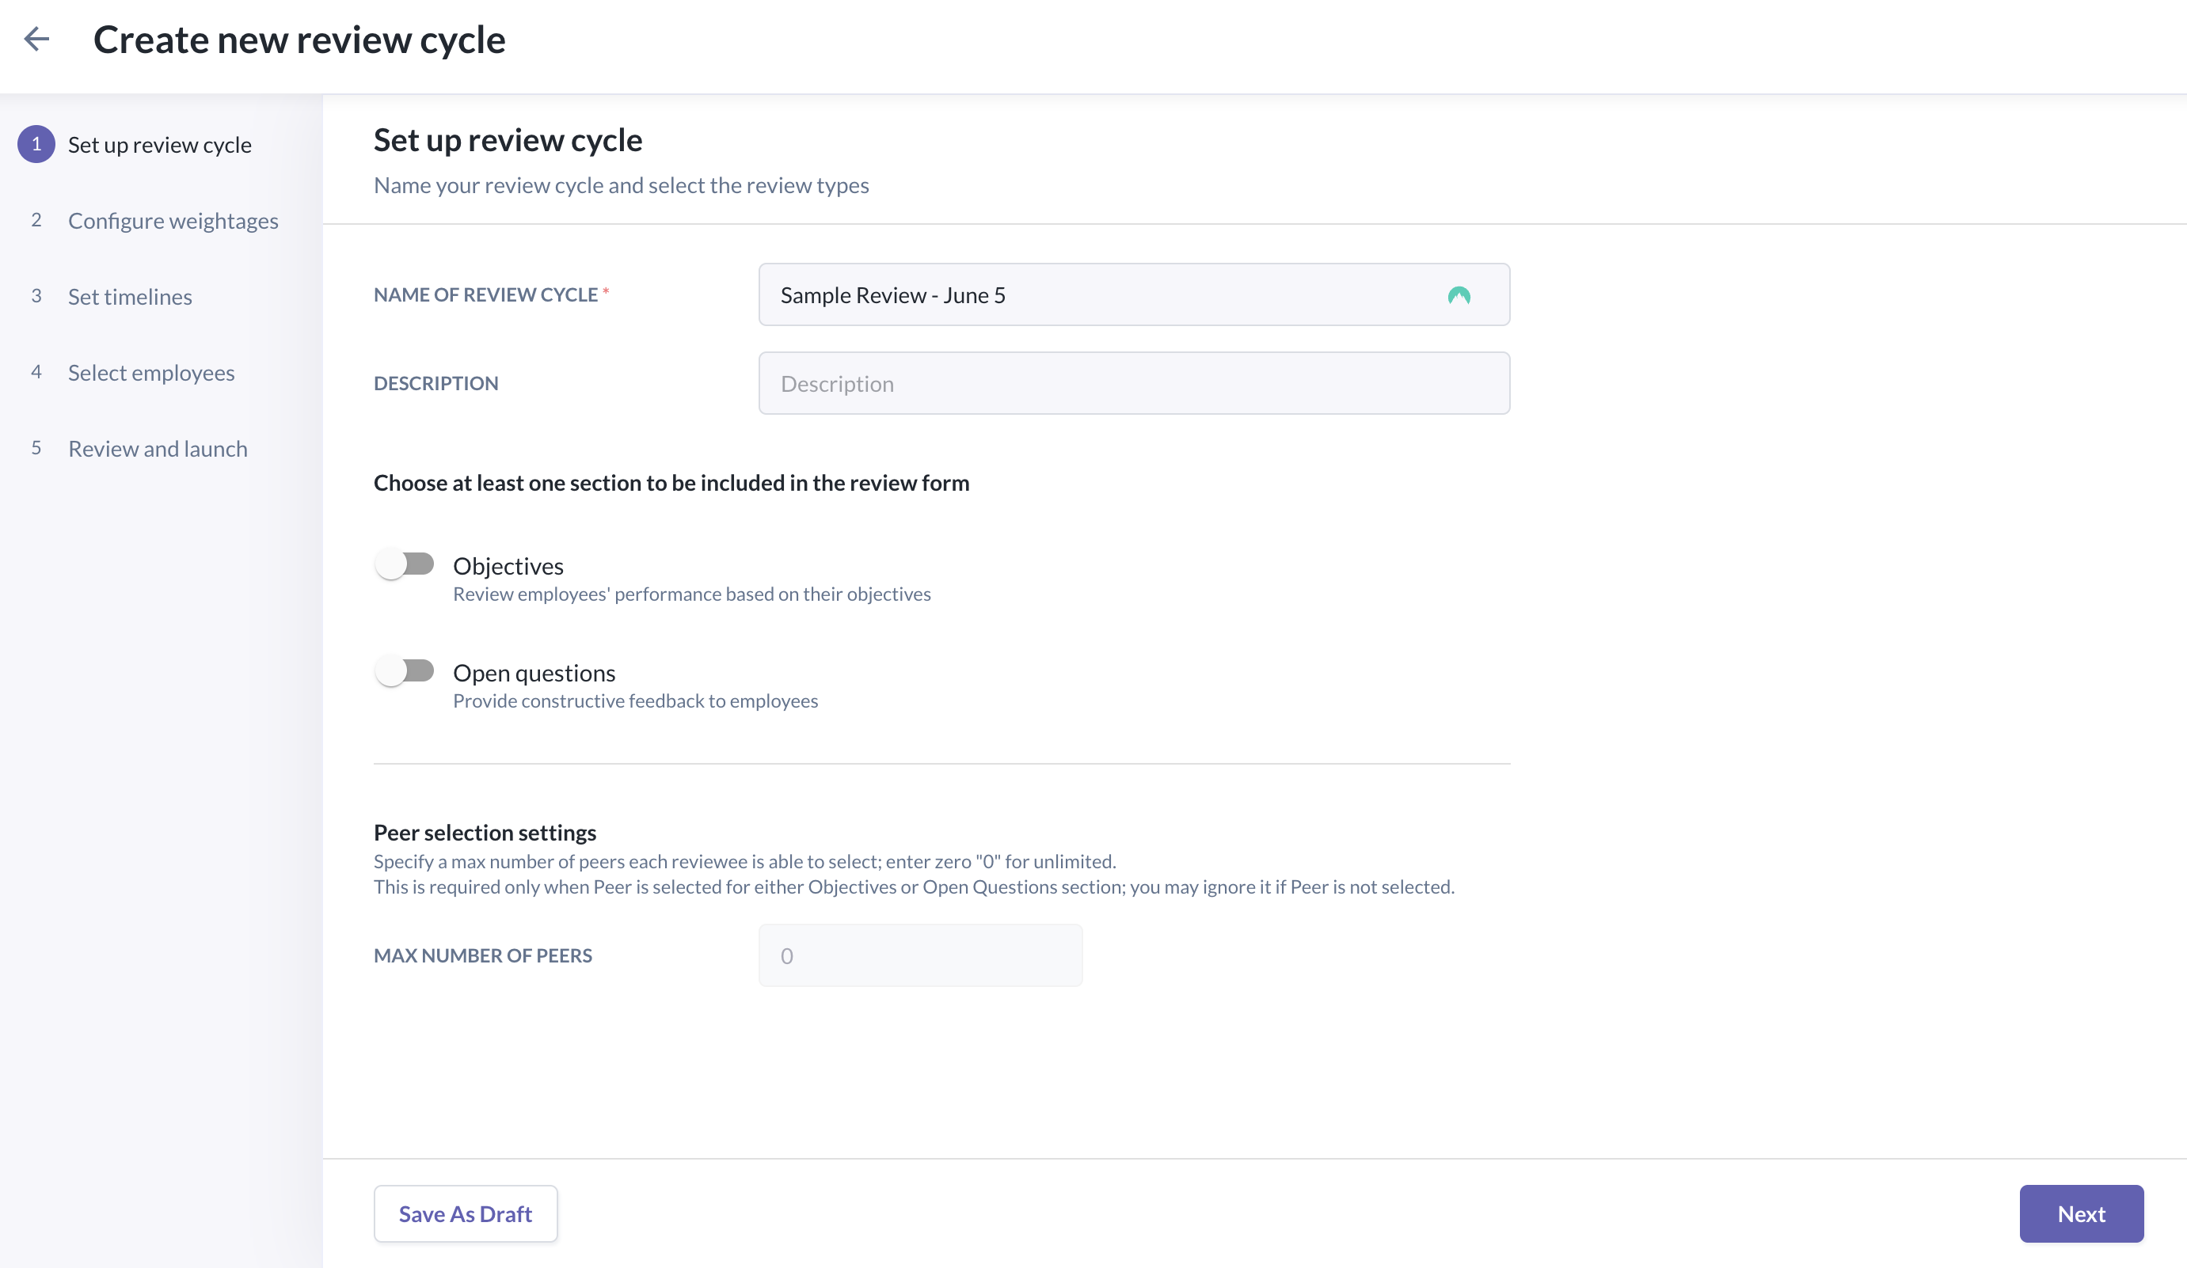The width and height of the screenshot is (2187, 1268).
Task: Select Set up review cycle step
Action: point(160,145)
